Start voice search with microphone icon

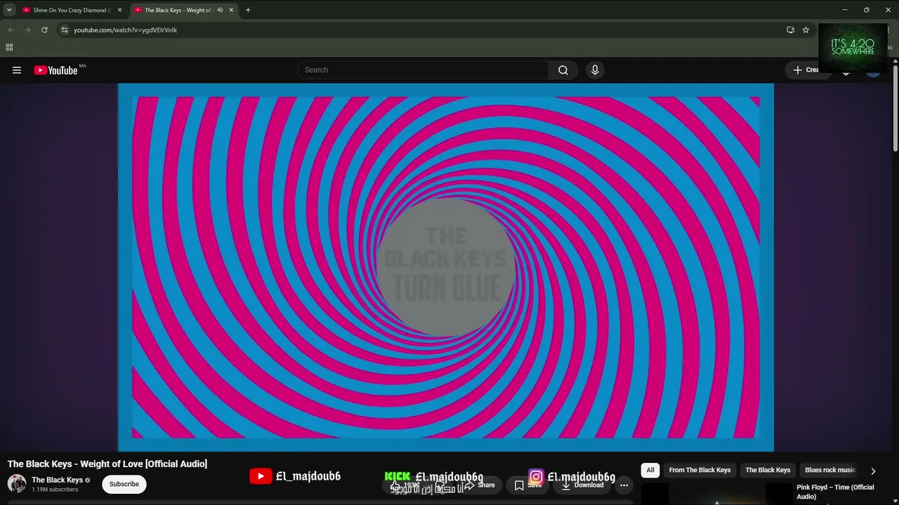(595, 70)
